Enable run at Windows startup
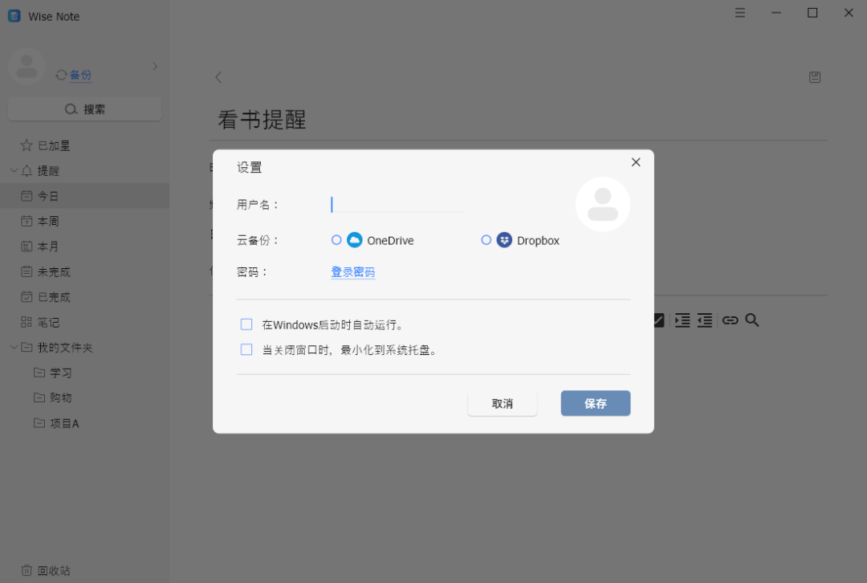This screenshot has height=583, width=867. click(x=246, y=324)
